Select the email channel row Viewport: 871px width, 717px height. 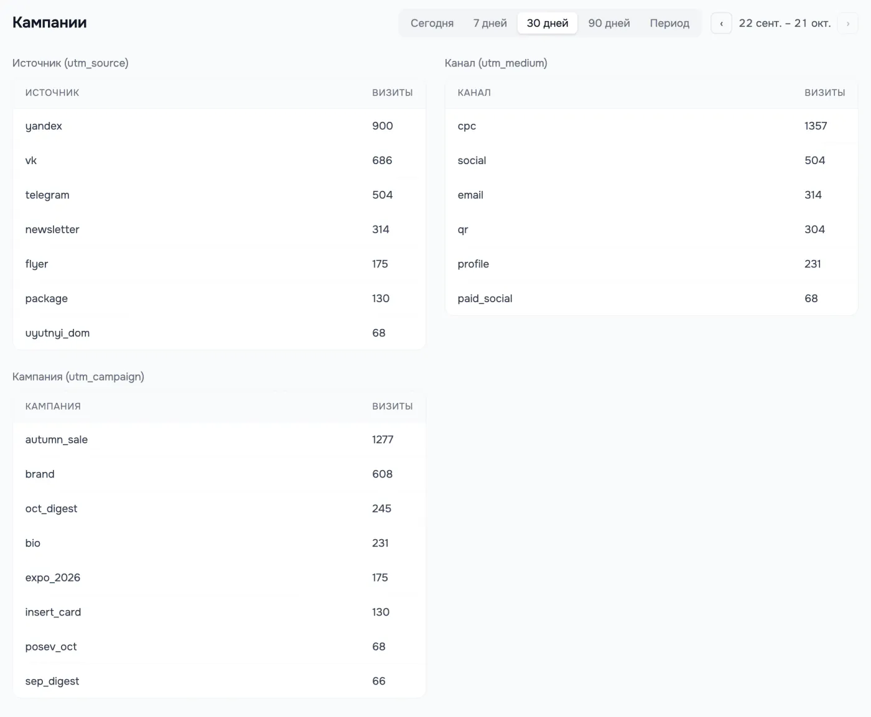tap(651, 195)
